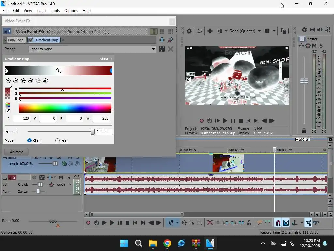
Task: Open the plug-in chain button
Action: point(162,40)
